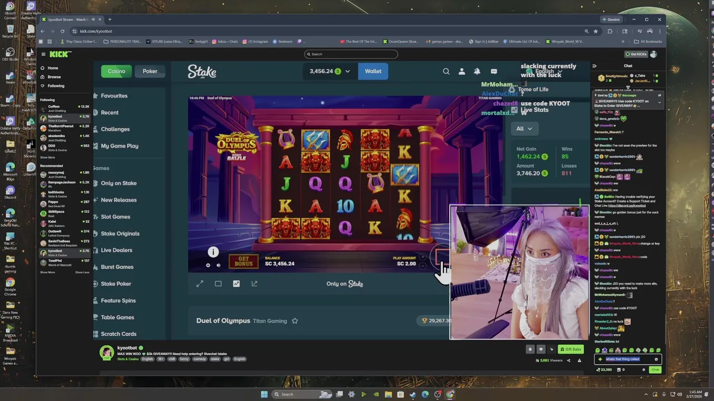Open Windows Start menu

click(x=264, y=394)
